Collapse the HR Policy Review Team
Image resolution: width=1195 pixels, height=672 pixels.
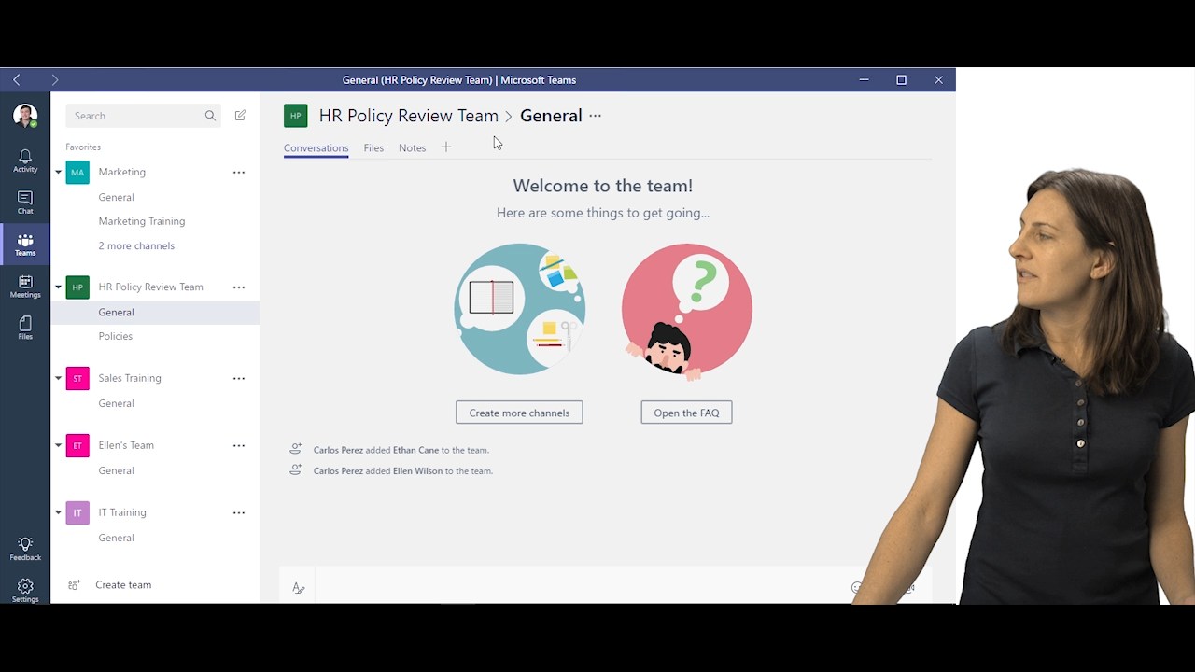[x=58, y=287]
